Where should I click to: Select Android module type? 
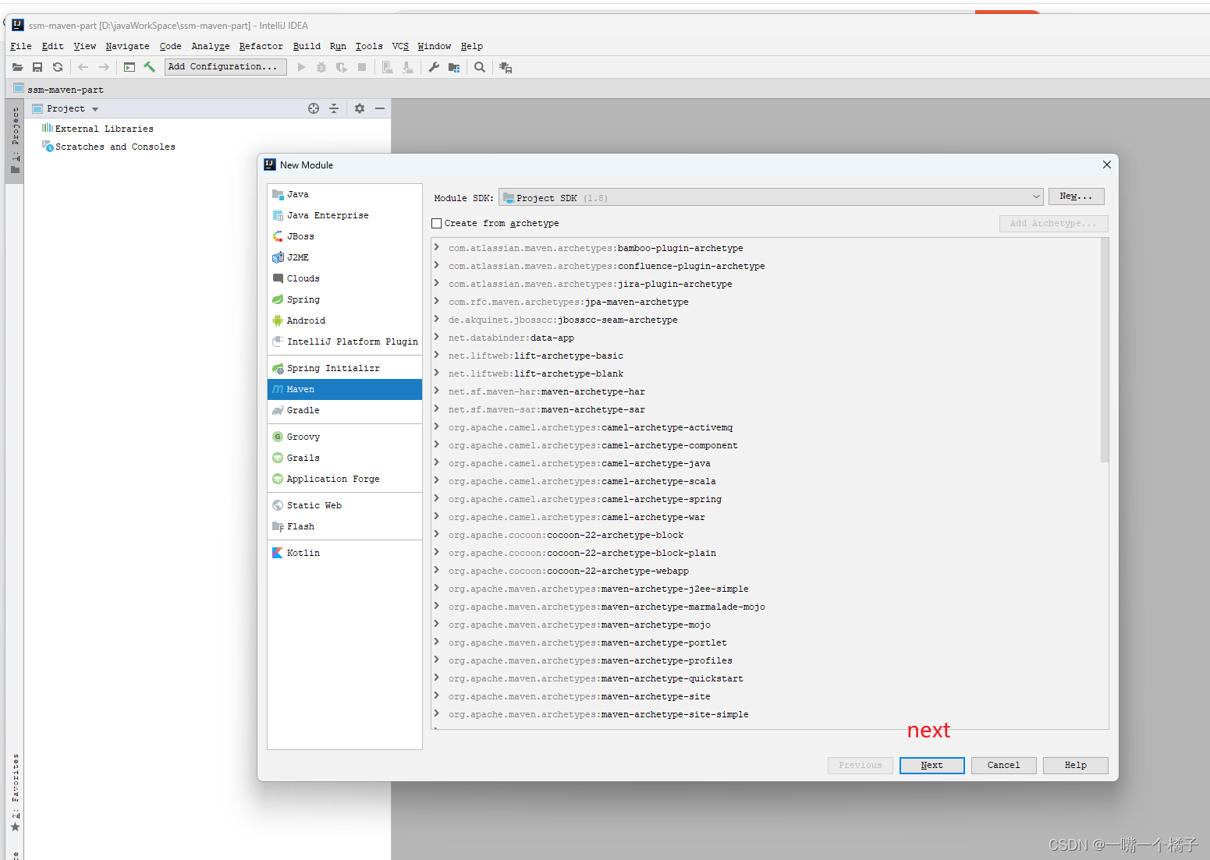(x=344, y=320)
